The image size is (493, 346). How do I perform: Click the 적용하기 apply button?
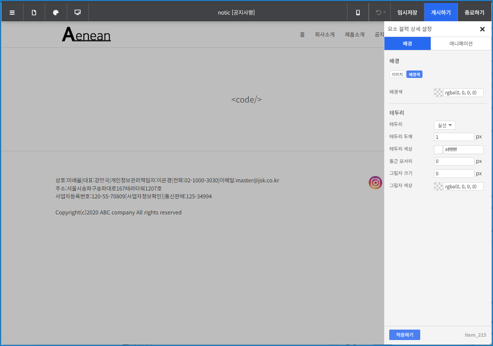tap(405, 334)
